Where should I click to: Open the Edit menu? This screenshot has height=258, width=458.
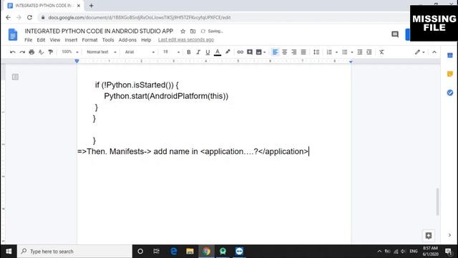(x=41, y=40)
